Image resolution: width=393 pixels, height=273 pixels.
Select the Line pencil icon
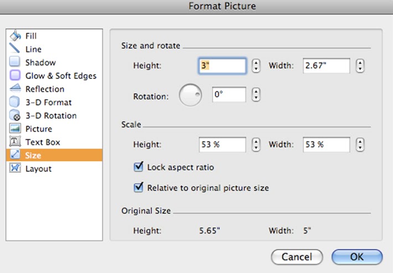pyautogui.click(x=15, y=49)
